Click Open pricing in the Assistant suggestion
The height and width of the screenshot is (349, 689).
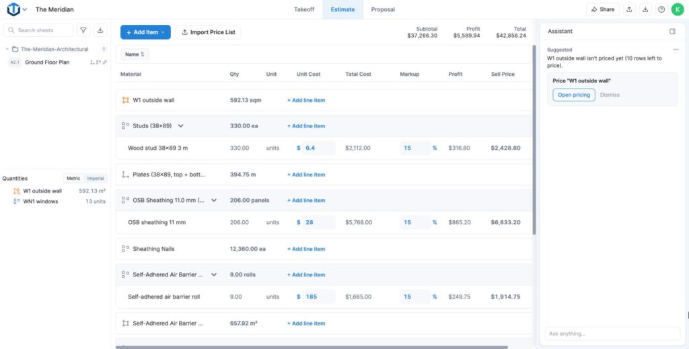[574, 95]
